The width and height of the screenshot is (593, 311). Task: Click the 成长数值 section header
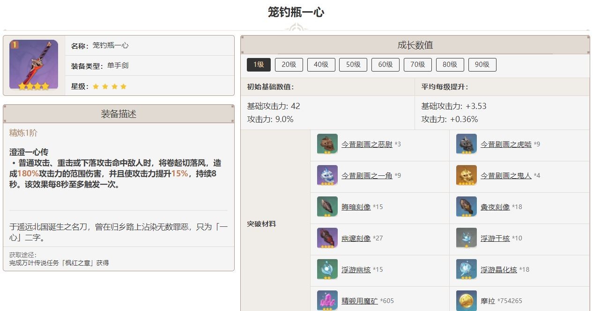(x=415, y=45)
